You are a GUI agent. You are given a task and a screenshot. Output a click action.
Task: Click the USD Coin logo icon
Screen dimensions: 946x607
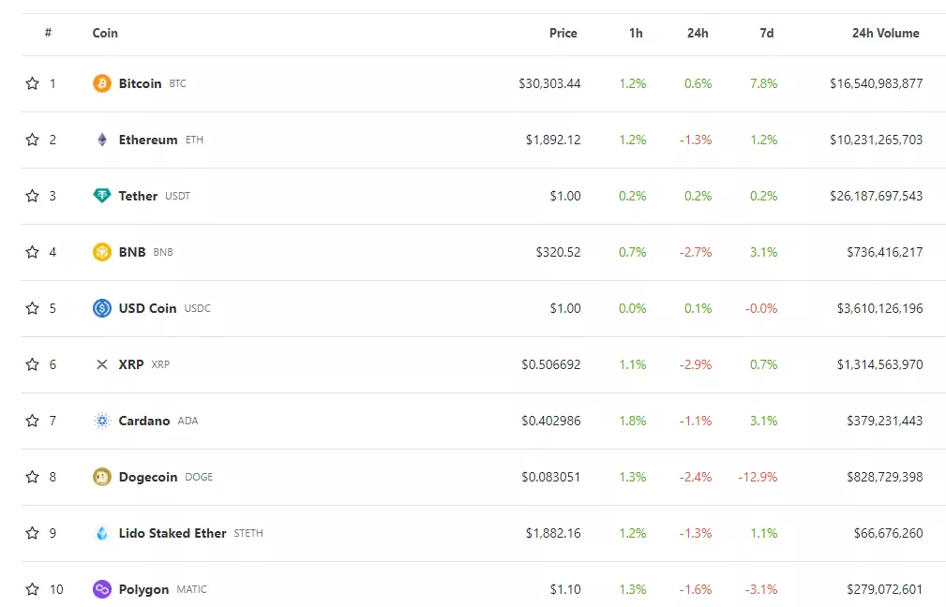pyautogui.click(x=101, y=308)
